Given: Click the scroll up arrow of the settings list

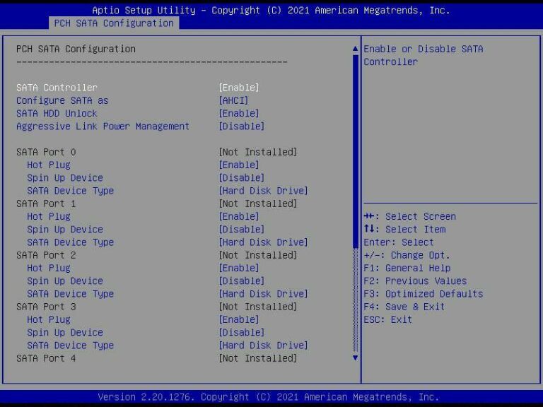Looking at the screenshot, I should 356,49.
